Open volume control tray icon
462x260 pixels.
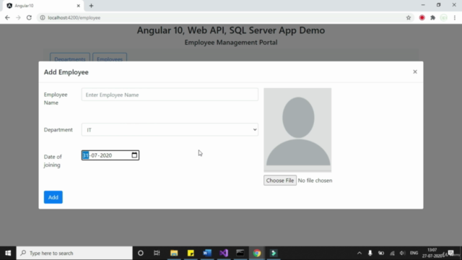[x=402, y=253]
